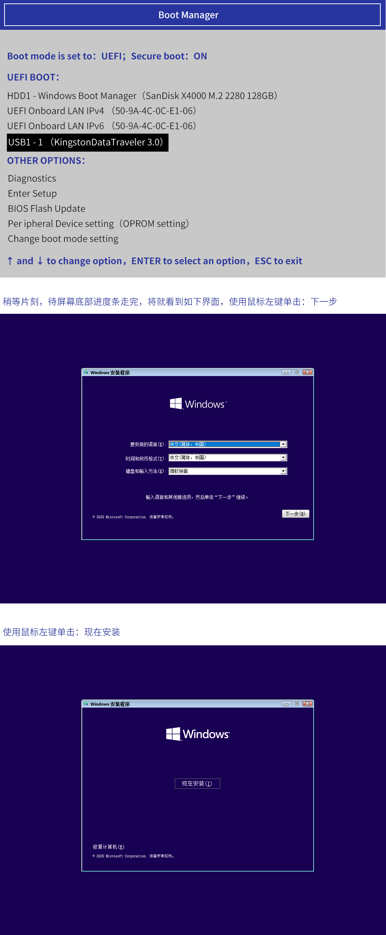Choose Enter Setup in Boot Manager

pos(32,193)
